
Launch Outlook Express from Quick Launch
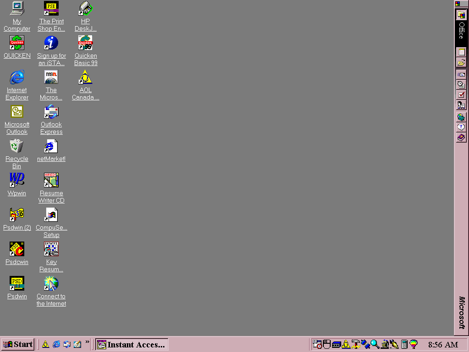pyautogui.click(x=67, y=344)
